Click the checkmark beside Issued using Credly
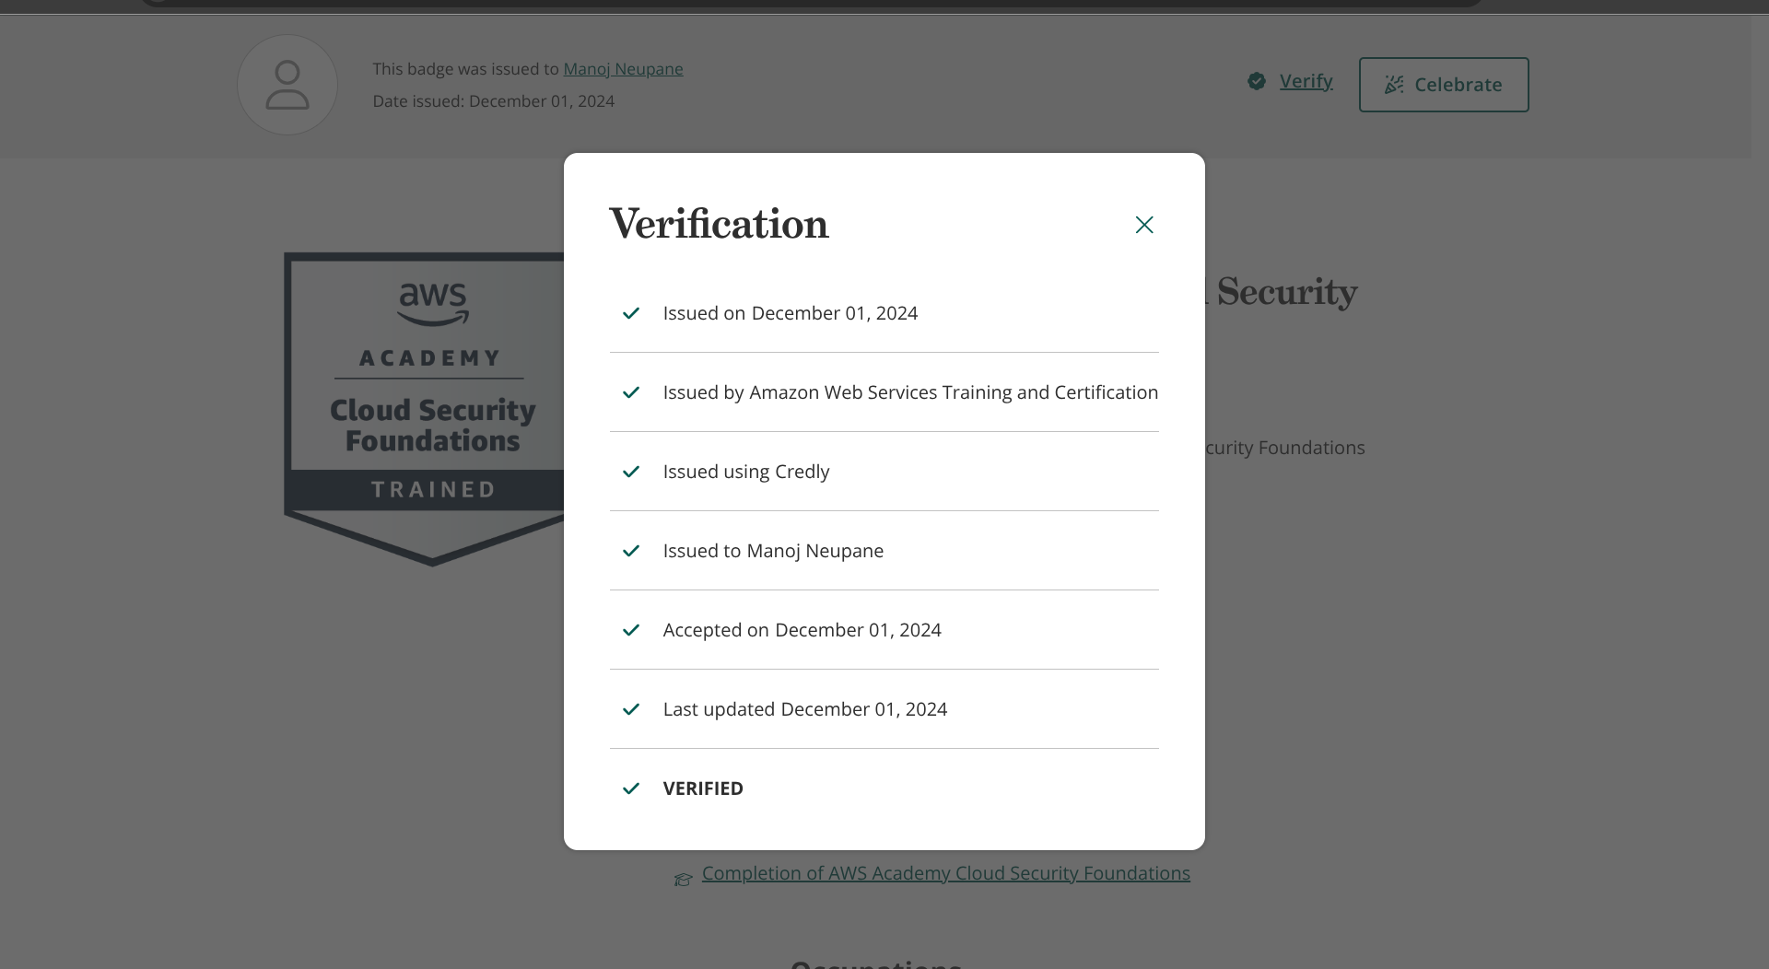The image size is (1769, 969). coord(631,472)
